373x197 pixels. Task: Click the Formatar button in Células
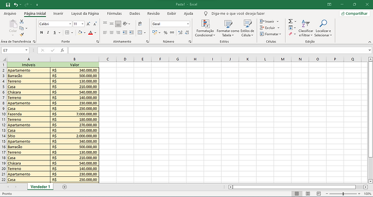[271, 34]
